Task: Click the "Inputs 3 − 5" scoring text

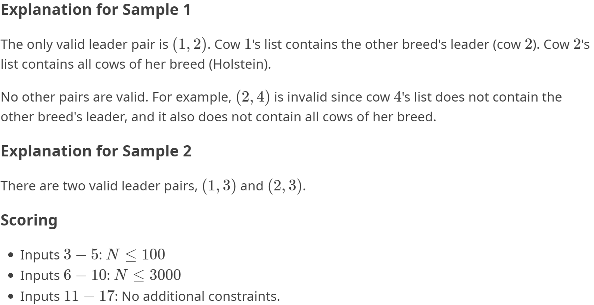Action: pos(60,255)
